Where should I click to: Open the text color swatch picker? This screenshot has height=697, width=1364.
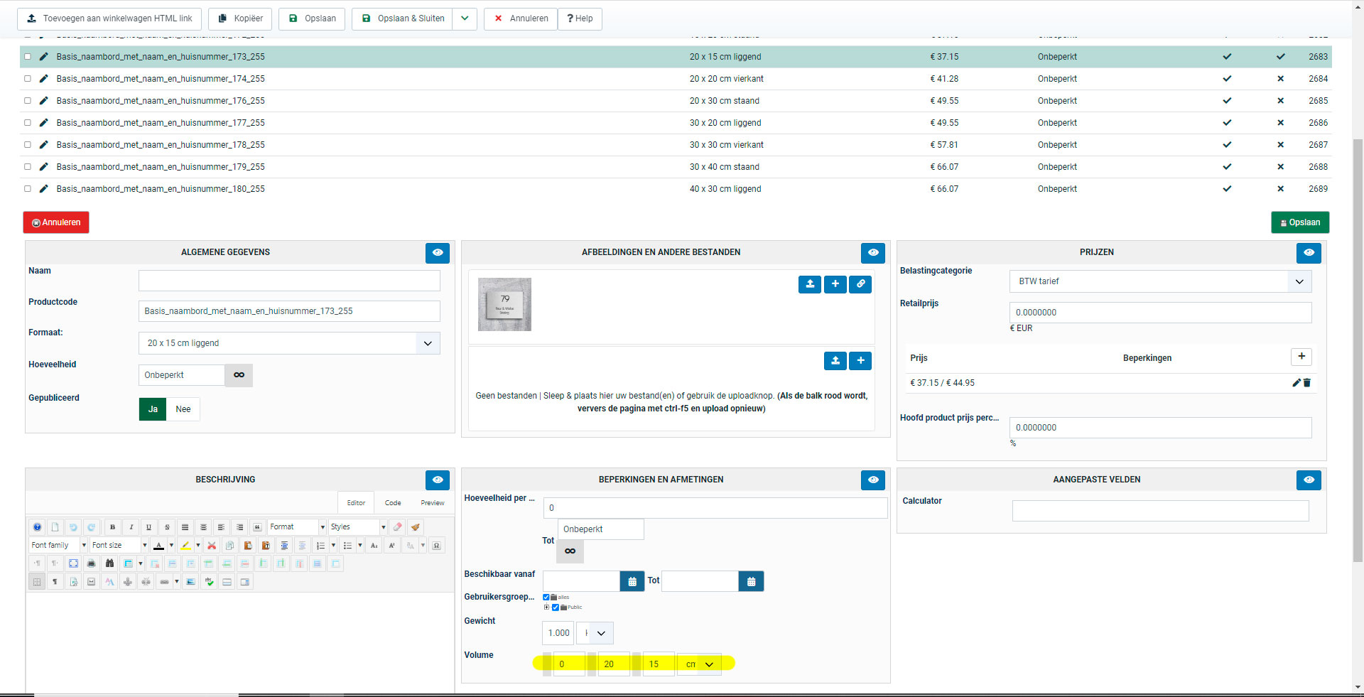[x=171, y=546]
